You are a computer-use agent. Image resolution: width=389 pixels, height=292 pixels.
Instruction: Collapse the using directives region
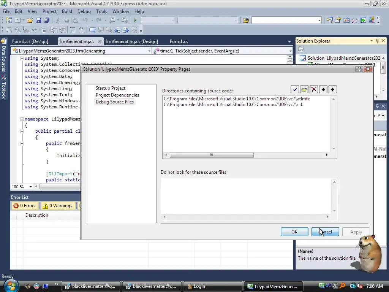pyautogui.click(x=22, y=58)
